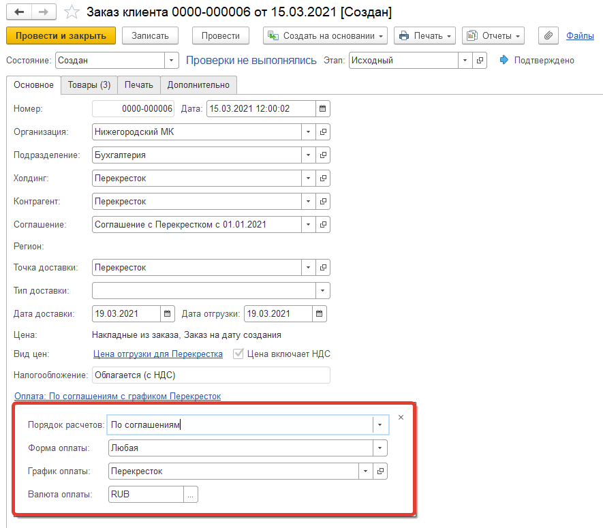
Task: Open the 'Цена отгрузки для Перекрестка' link
Action: click(157, 354)
